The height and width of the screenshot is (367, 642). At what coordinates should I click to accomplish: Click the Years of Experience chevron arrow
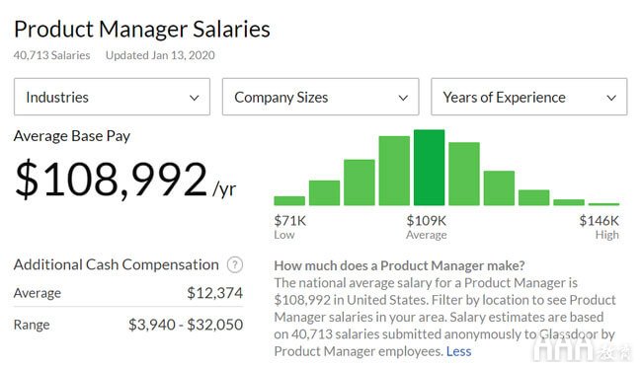(611, 99)
